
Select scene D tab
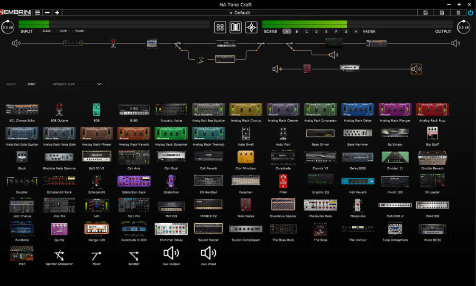316,32
